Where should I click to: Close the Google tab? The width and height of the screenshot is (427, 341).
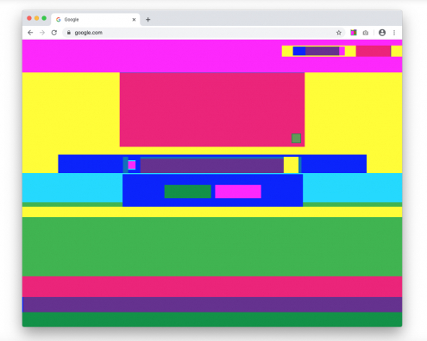pos(134,20)
